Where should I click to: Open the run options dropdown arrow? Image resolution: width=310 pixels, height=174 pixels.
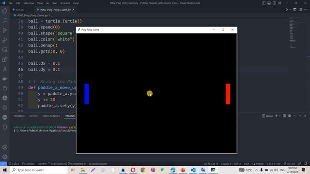290,10
